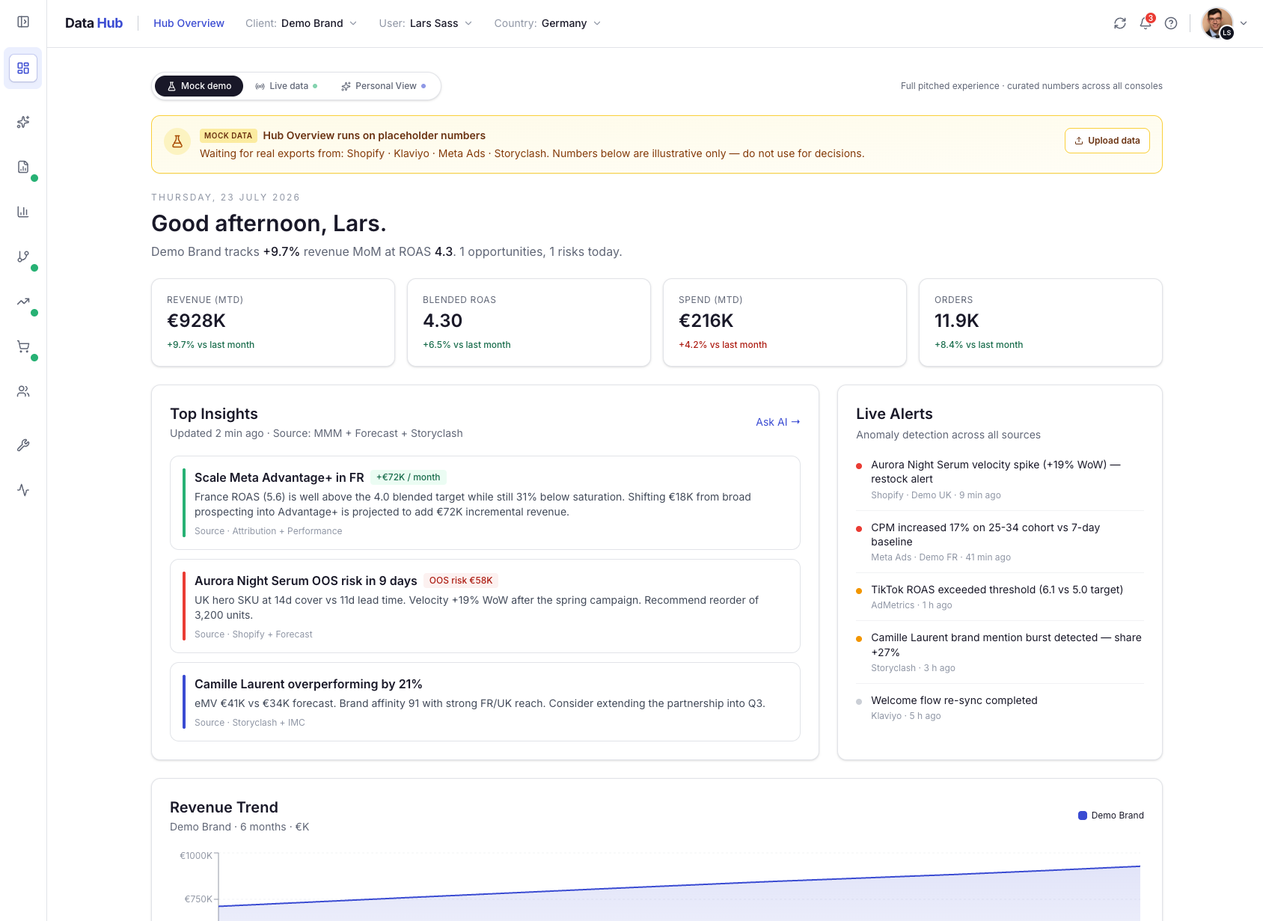Open the report file icon in sidebar
The width and height of the screenshot is (1263, 921).
click(x=23, y=167)
